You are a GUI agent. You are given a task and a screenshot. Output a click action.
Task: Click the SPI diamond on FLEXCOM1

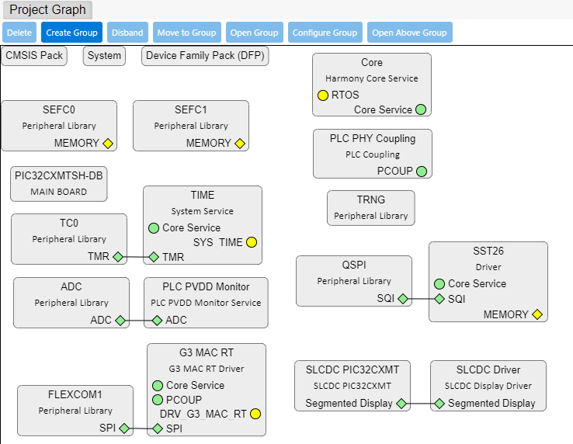point(123,428)
